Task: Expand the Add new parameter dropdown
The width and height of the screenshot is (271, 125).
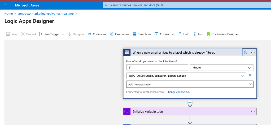Action: (x=190, y=84)
